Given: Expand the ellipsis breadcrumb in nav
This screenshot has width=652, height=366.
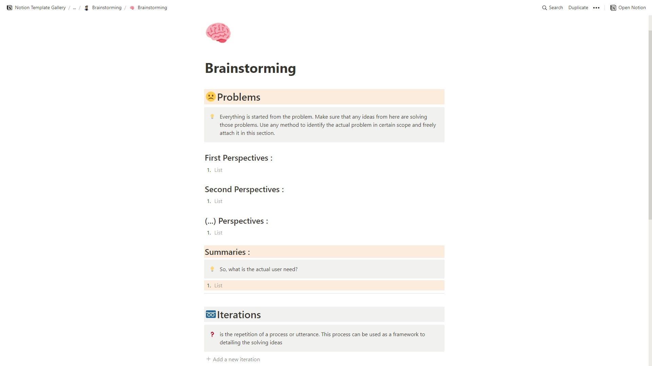Looking at the screenshot, I should 75,7.
